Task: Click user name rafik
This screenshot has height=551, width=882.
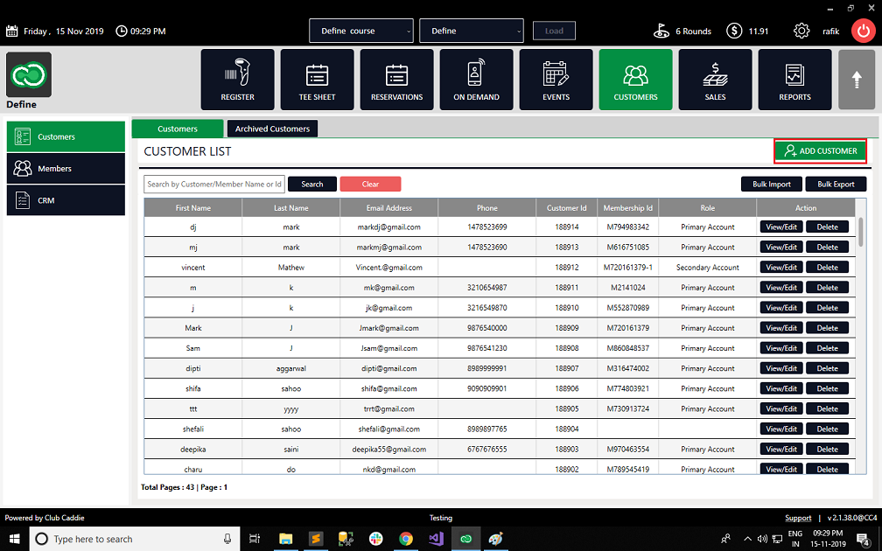Action: [831, 31]
